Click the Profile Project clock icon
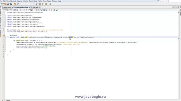This screenshot has width=181, height=101. pyautogui.click(x=50, y=4)
